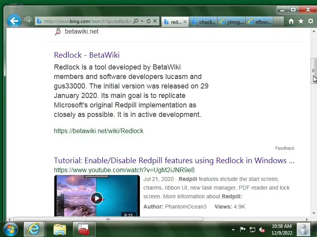Click the horizontal scrollbar thumb

(108, 219)
